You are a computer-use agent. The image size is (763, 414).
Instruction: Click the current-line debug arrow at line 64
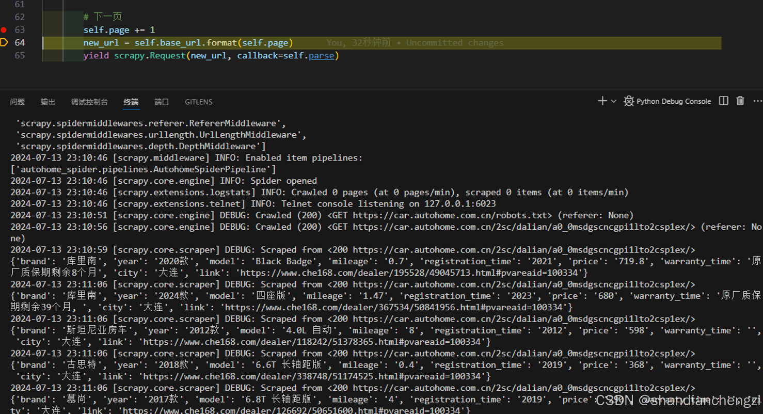[x=4, y=42]
